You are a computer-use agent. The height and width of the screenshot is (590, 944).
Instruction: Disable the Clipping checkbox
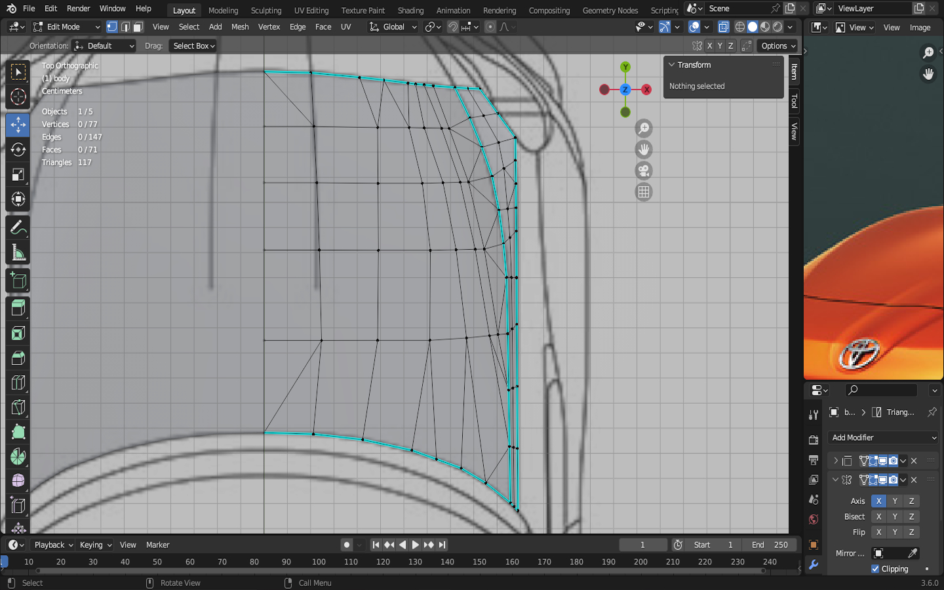click(875, 569)
